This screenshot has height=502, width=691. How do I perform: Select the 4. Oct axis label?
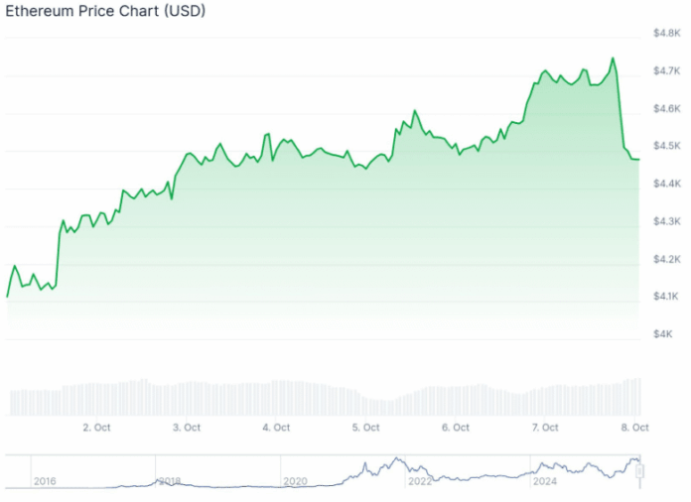(275, 428)
